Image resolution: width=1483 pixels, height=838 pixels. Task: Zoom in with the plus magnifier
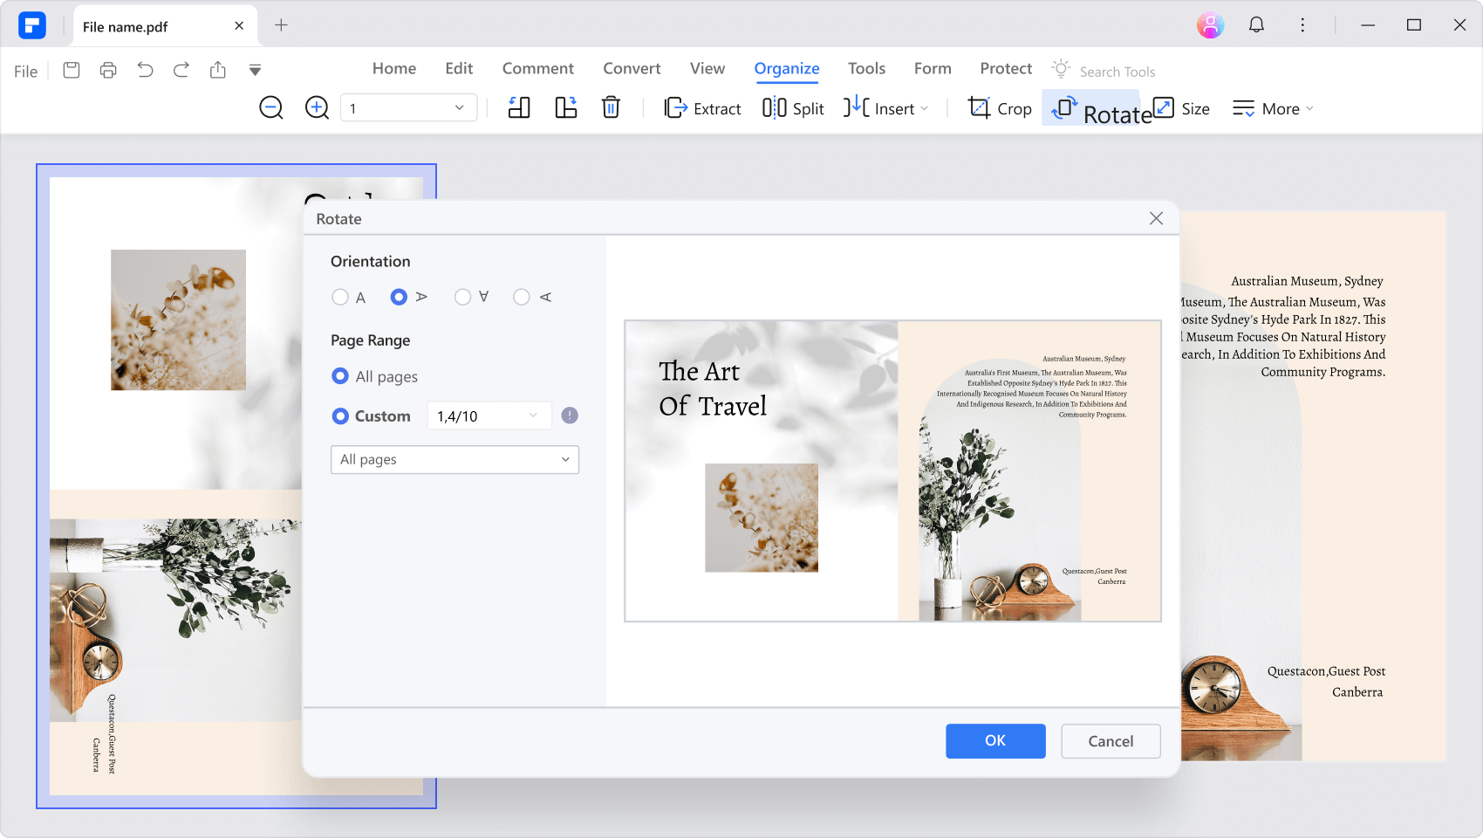[x=317, y=108]
